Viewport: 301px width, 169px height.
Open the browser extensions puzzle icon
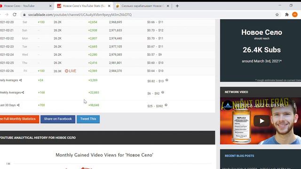[x=287, y=15]
